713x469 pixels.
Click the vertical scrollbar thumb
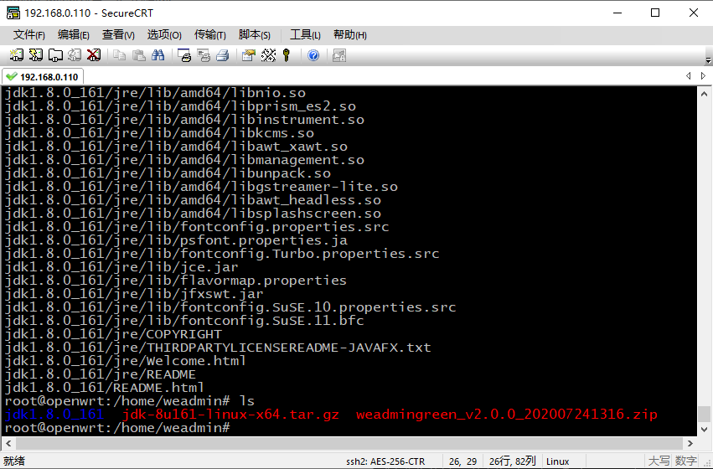pyautogui.click(x=704, y=414)
